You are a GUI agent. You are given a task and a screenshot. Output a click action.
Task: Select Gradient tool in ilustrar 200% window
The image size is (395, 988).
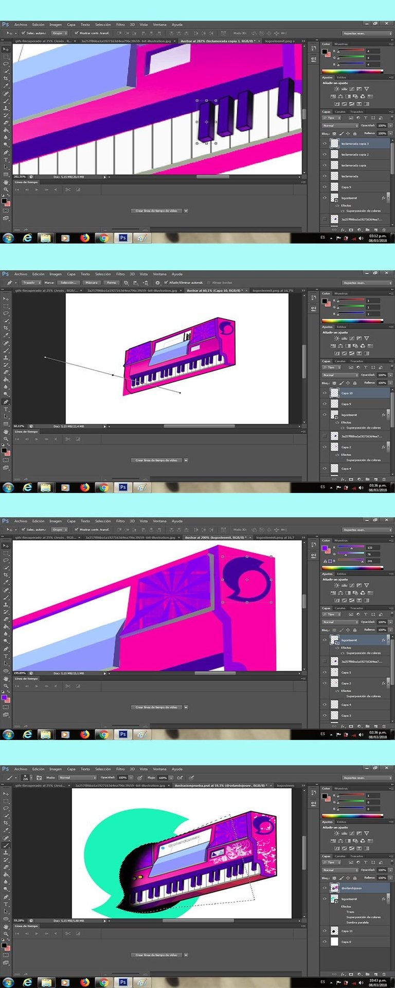point(6,627)
